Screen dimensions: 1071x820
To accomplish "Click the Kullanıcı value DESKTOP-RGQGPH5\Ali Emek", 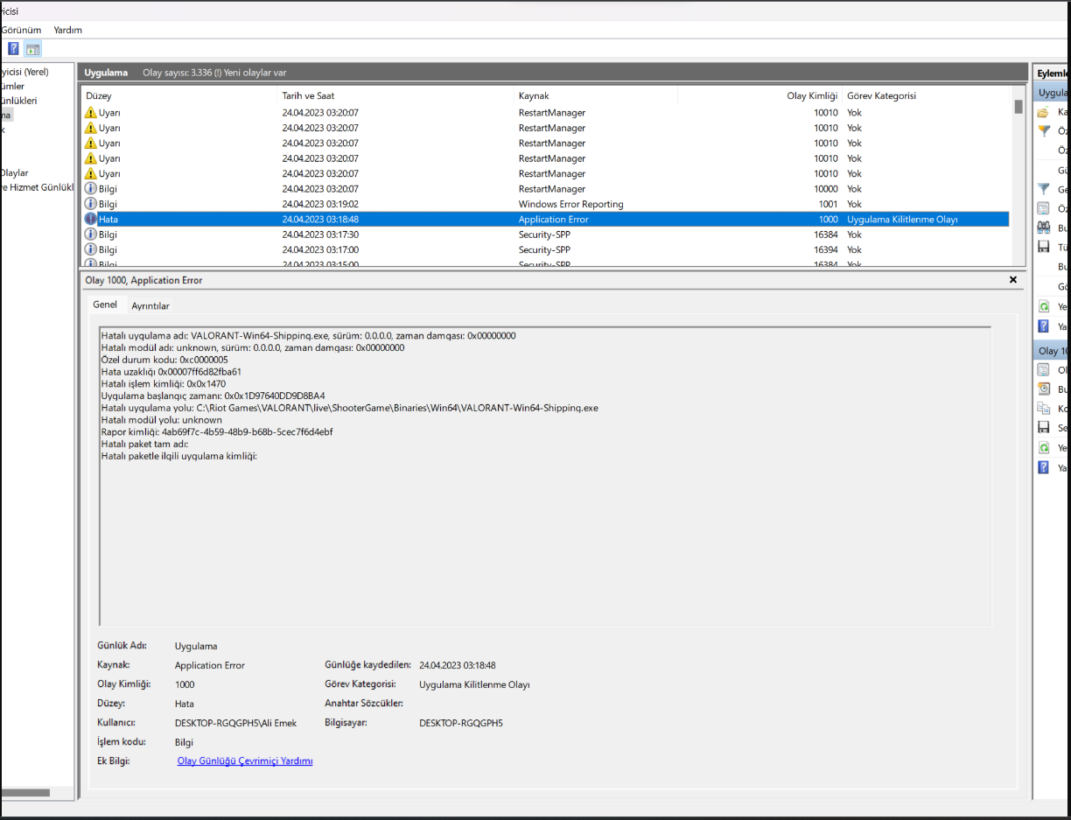I will [235, 723].
